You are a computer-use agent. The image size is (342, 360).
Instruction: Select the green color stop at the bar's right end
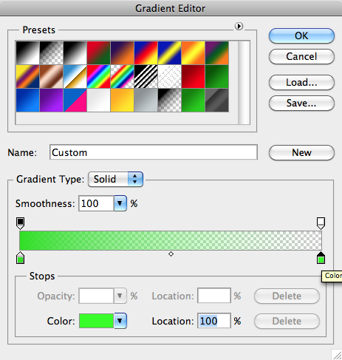tap(321, 258)
